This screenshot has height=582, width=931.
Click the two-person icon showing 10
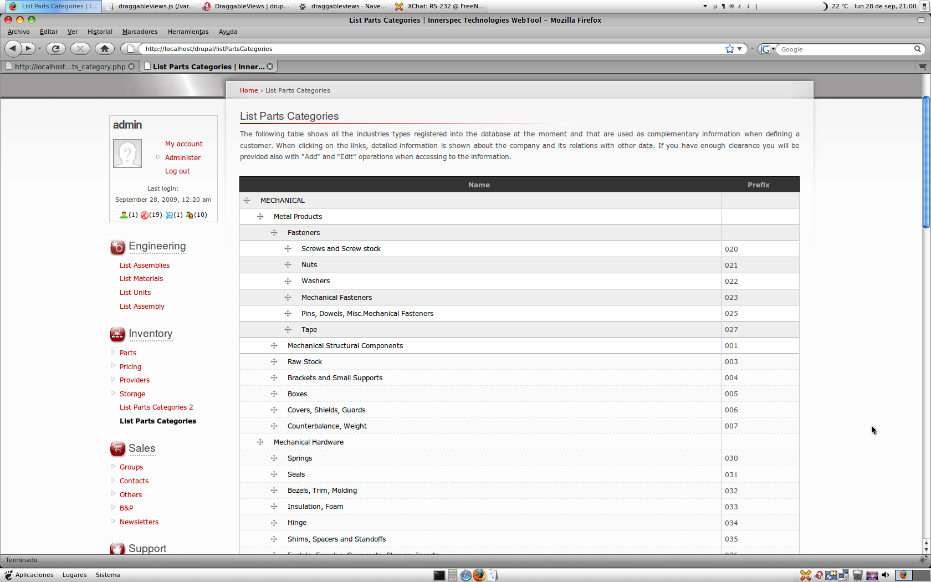tap(190, 215)
